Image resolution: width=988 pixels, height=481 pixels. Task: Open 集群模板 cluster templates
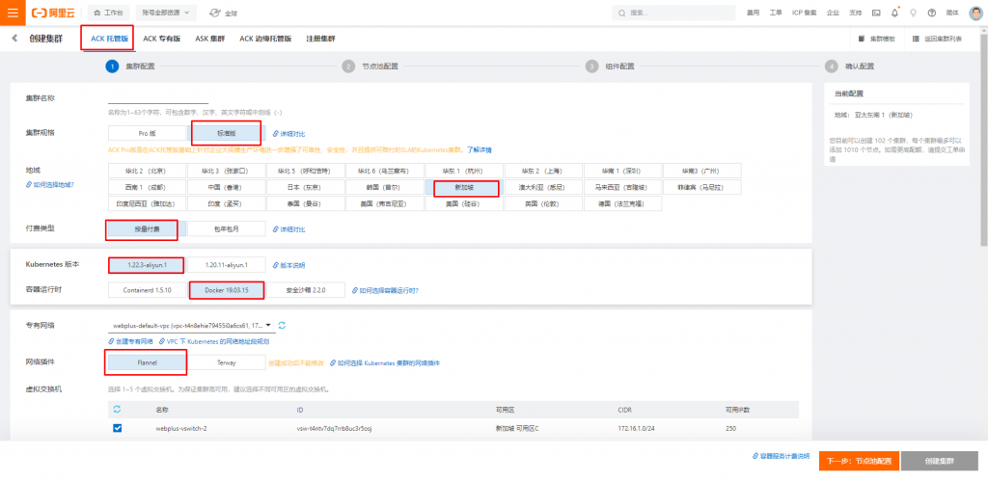pyautogui.click(x=876, y=39)
